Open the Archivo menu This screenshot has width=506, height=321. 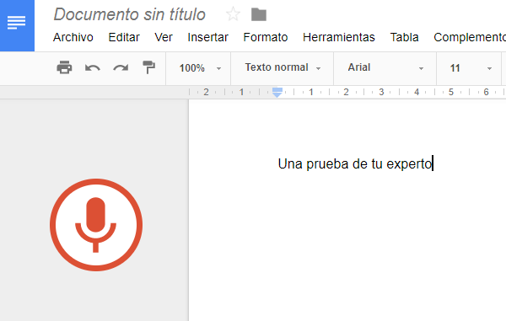coord(73,37)
